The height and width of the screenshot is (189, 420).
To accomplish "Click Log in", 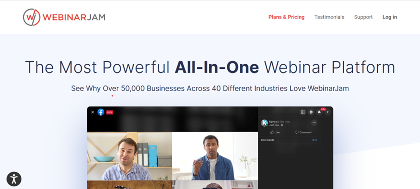I will (389, 17).
